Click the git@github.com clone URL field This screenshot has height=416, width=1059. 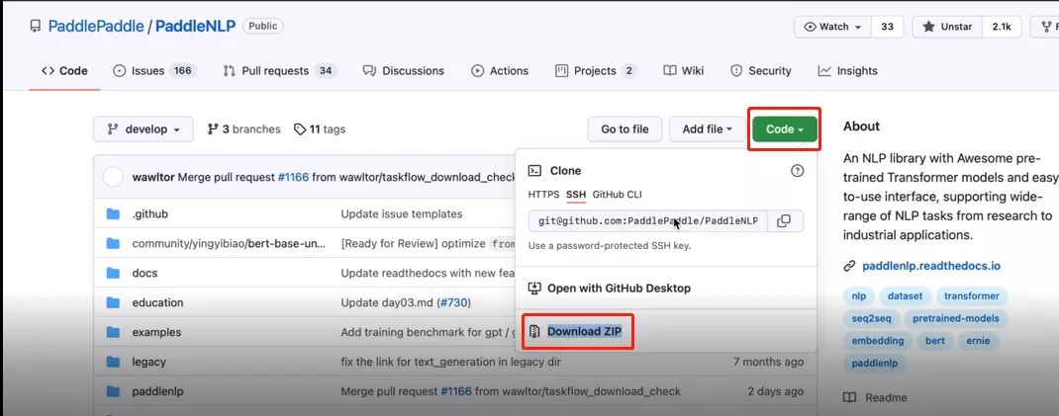(647, 221)
